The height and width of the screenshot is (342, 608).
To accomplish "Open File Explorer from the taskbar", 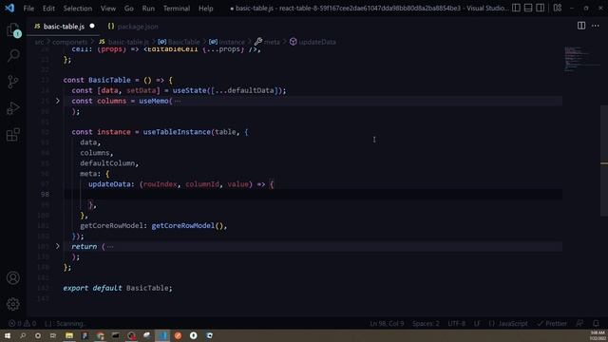I will [69, 335].
